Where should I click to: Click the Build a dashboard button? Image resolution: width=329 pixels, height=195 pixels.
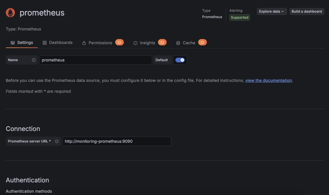click(306, 11)
